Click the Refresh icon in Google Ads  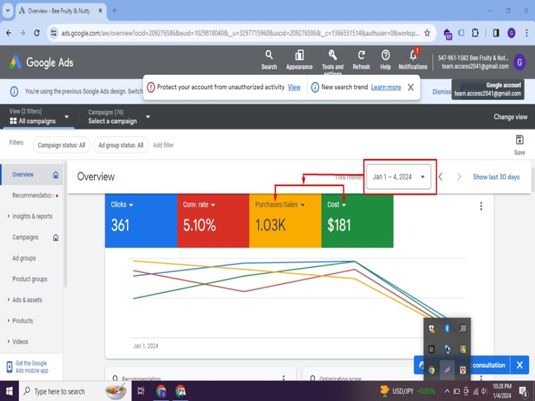[x=361, y=60]
